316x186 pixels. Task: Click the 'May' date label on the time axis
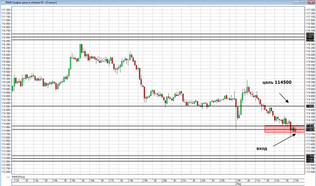coord(239,184)
